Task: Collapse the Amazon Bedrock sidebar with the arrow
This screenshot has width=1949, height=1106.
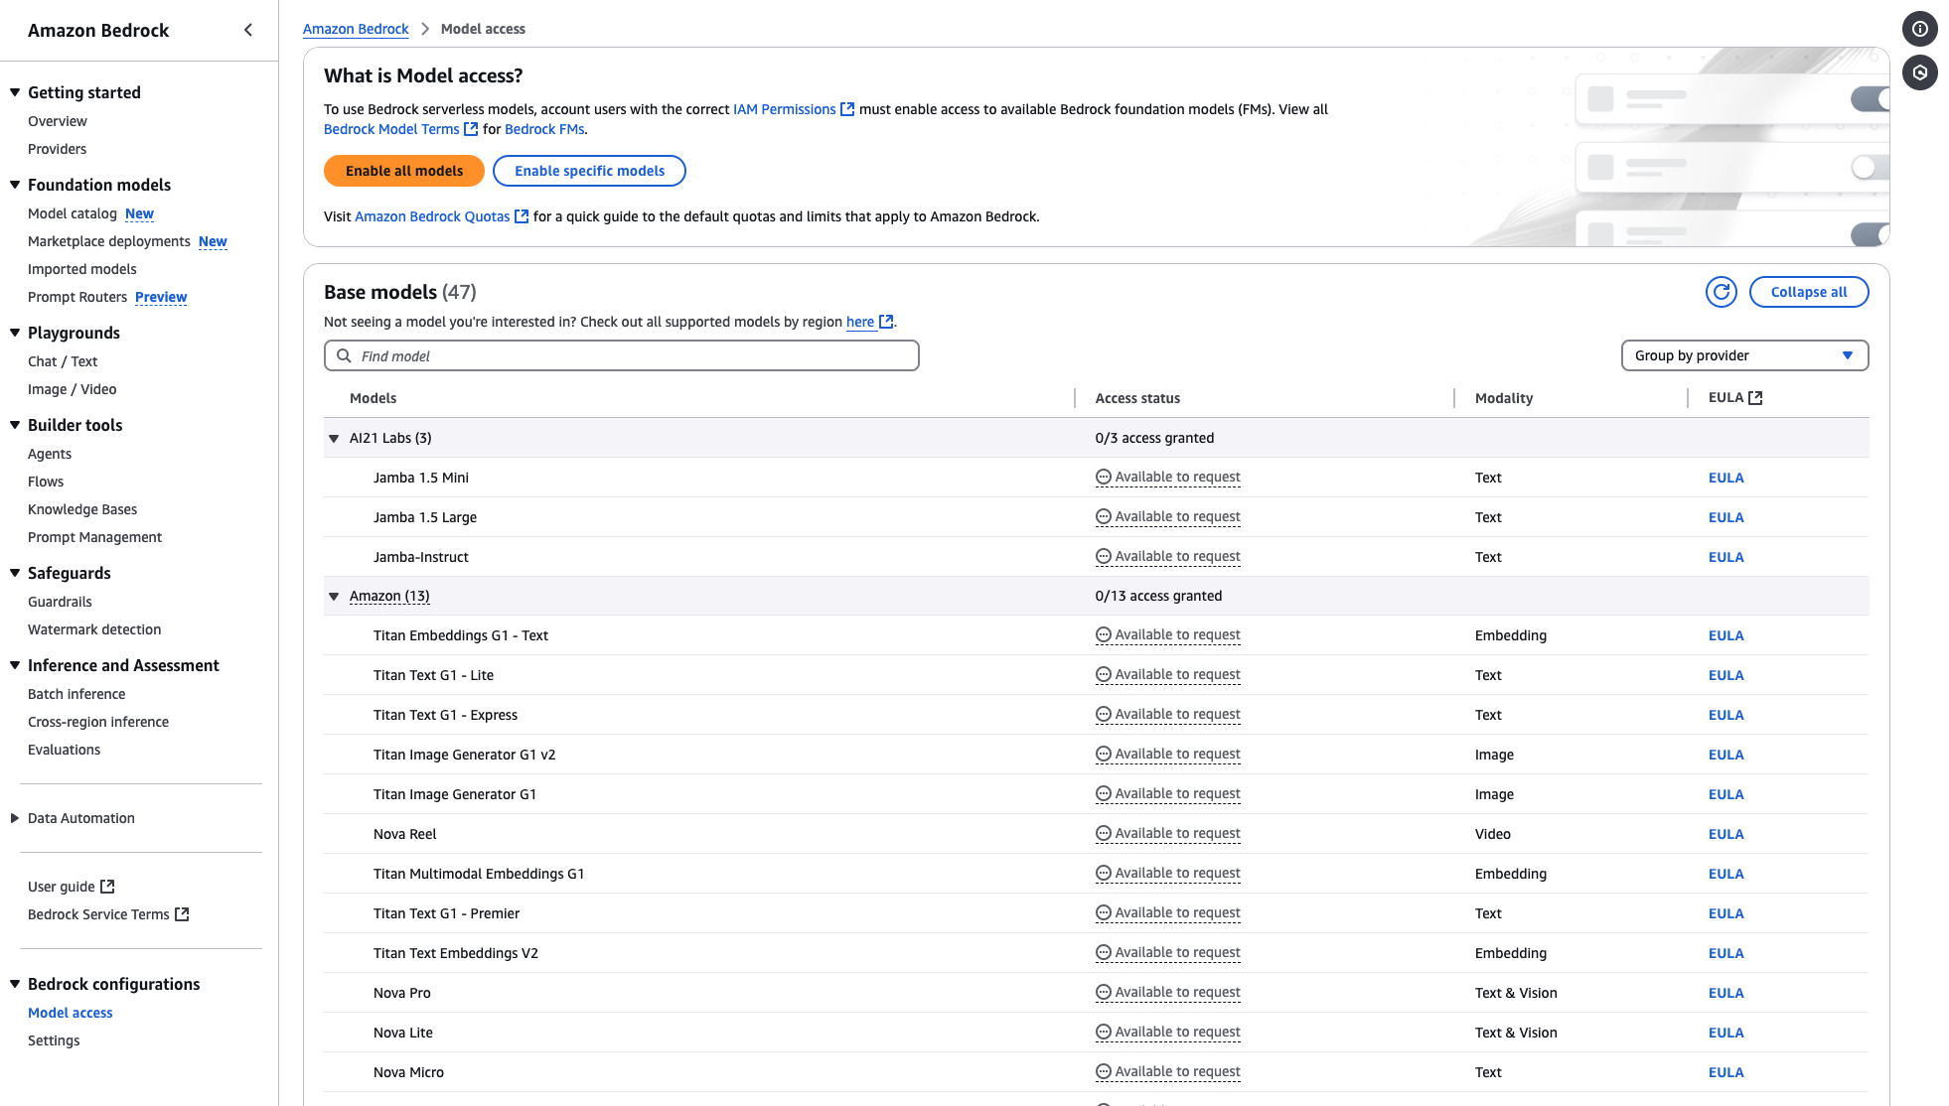Action: click(248, 30)
